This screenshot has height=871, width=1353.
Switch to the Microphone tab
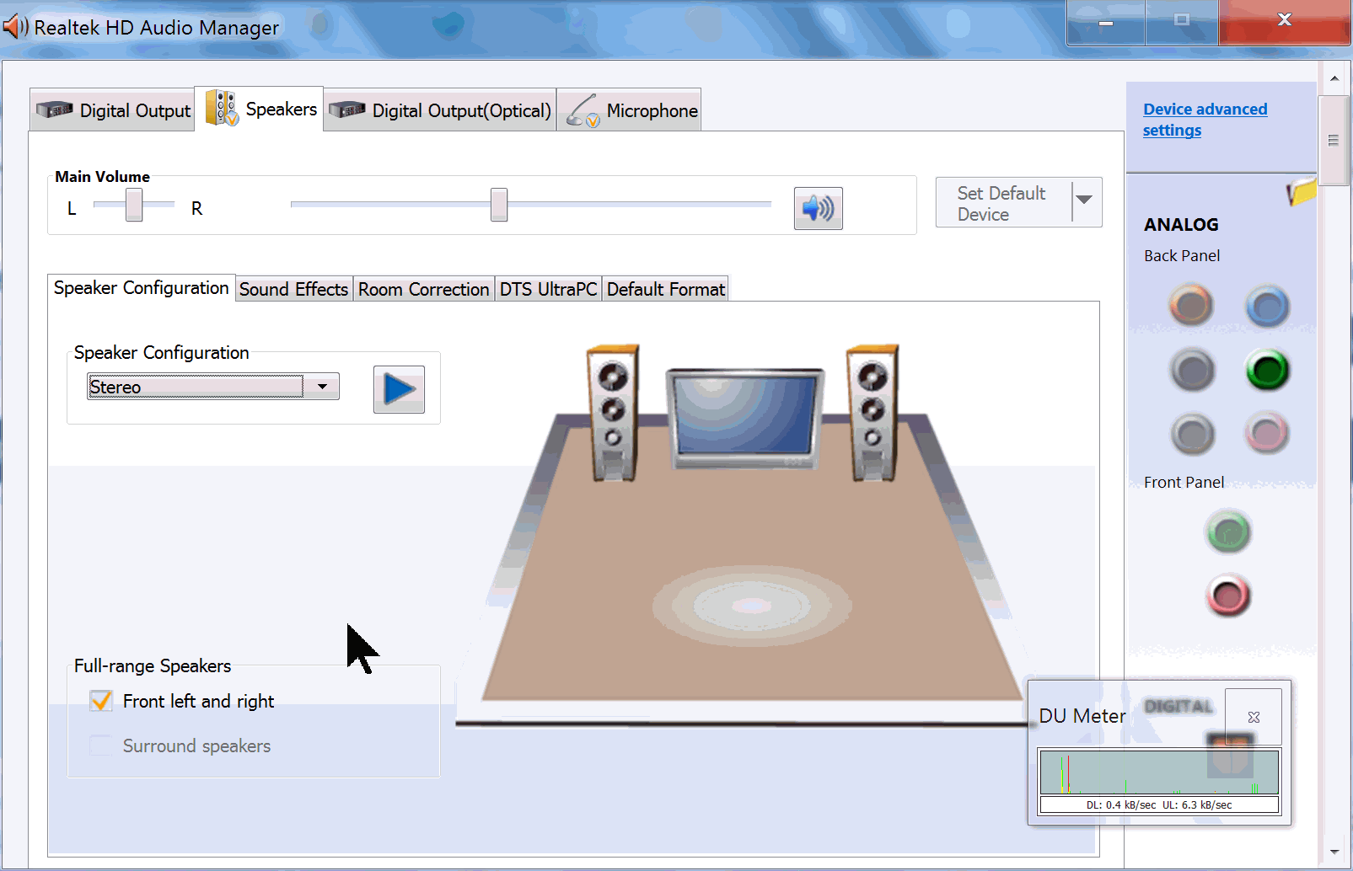click(x=629, y=110)
